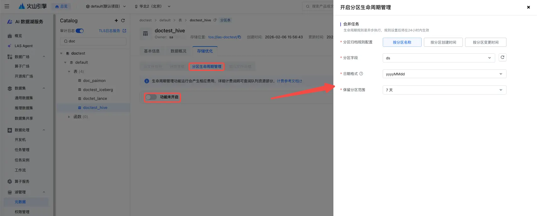The width and height of the screenshot is (537, 216).
Task: Open the 日期格式 yyyyMMdd dropdown
Action: (444, 74)
